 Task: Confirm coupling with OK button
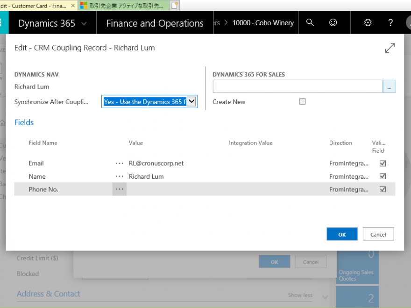[x=342, y=234]
